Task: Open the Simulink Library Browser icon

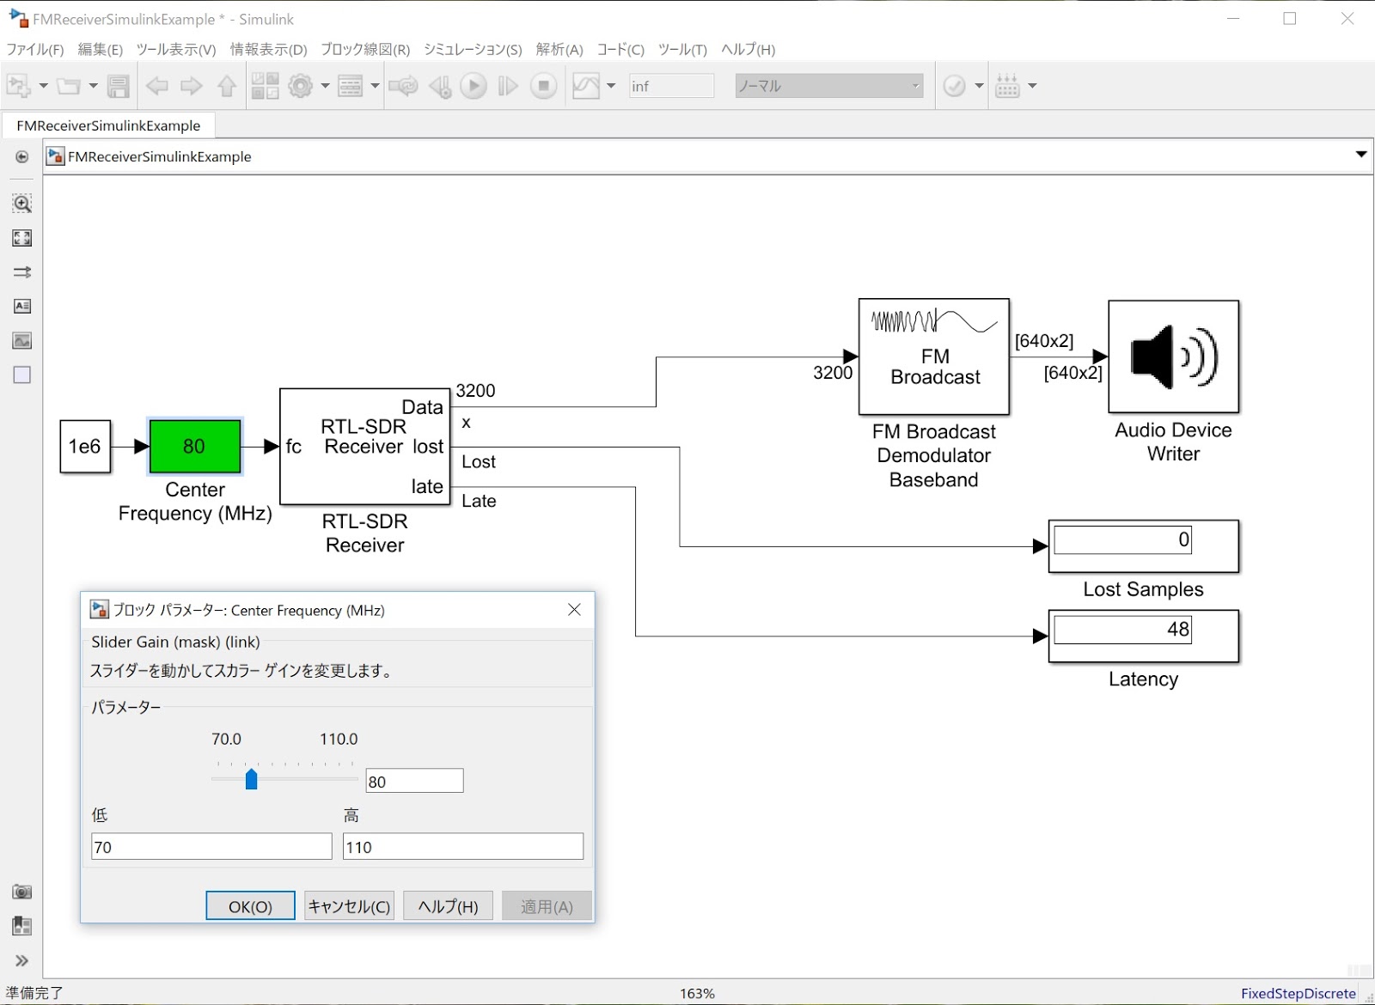Action: pyautogui.click(x=266, y=85)
